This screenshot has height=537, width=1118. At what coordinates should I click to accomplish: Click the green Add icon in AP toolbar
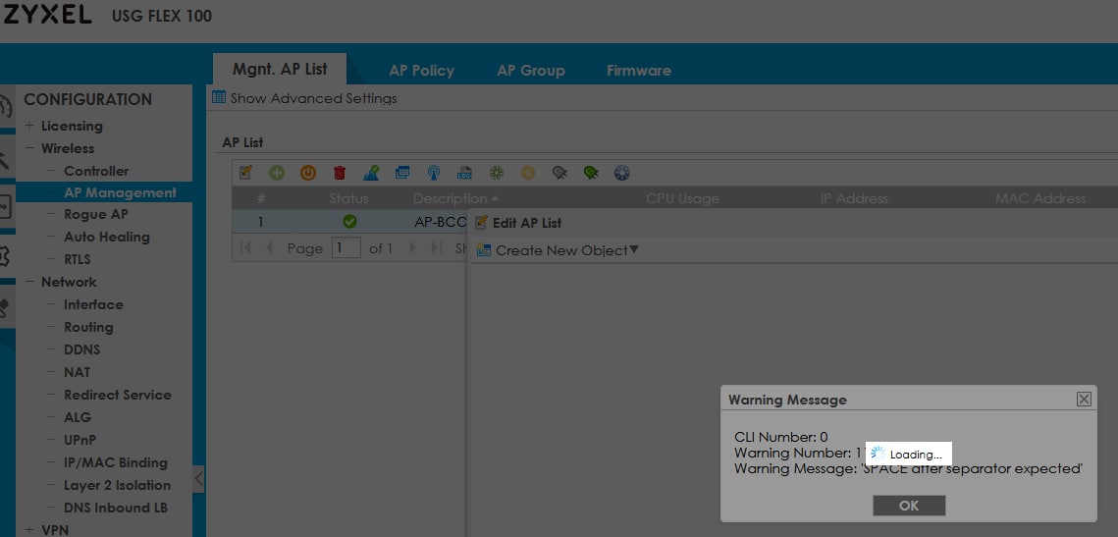click(277, 173)
